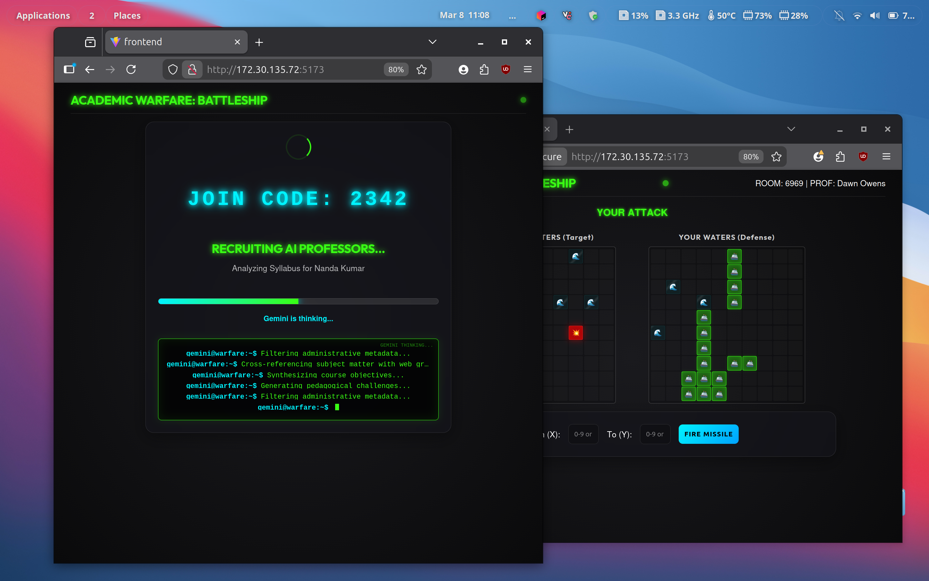The height and width of the screenshot is (581, 929).
Task: Click the syllabus analysis progress bar
Action: click(298, 301)
